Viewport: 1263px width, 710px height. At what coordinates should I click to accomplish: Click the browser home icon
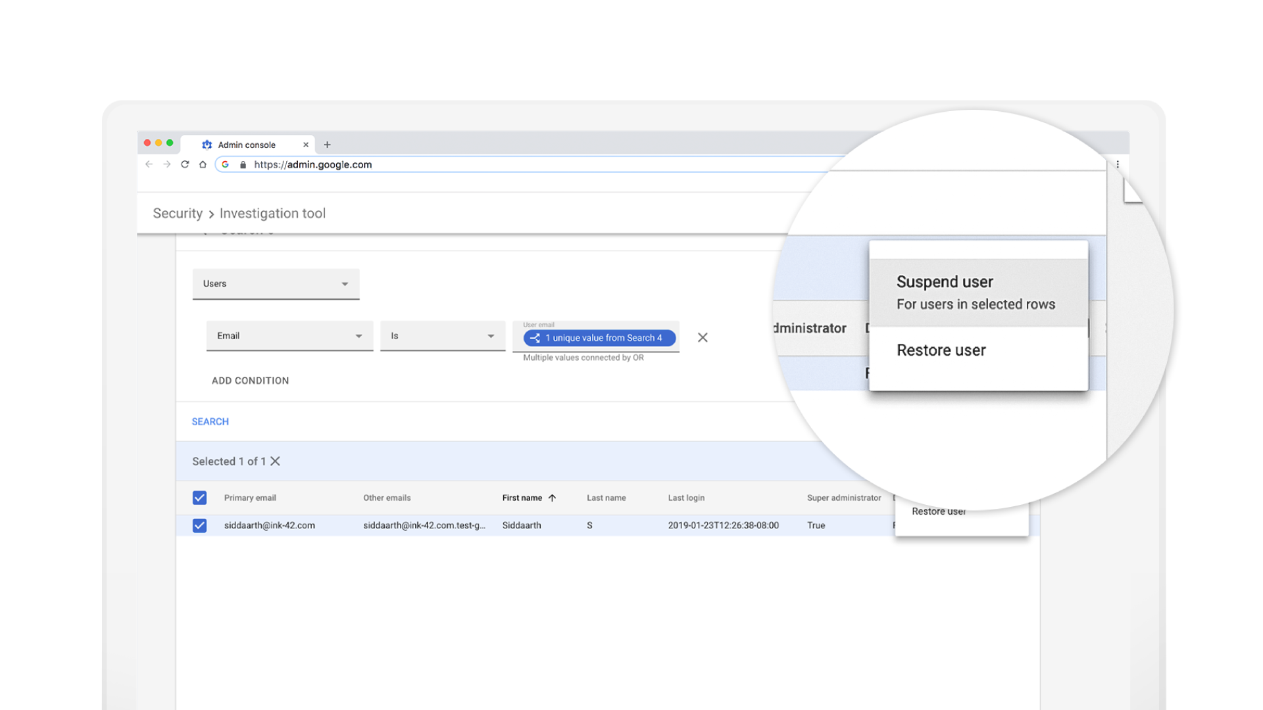pos(203,164)
